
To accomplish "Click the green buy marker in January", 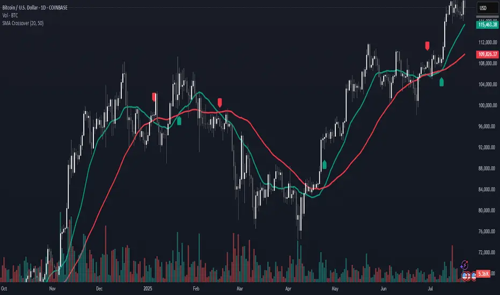I will tap(179, 121).
